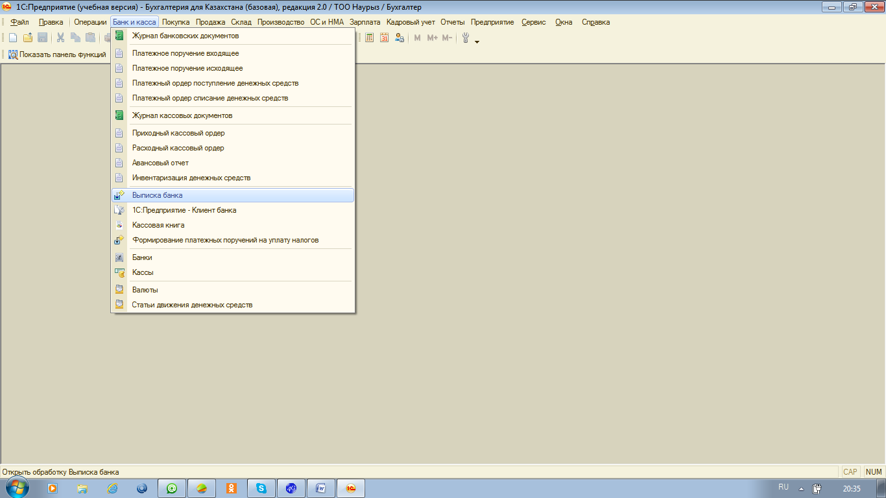Viewport: 886px width, 498px height.
Task: Click the M- memory toolbar button
Action: tap(447, 38)
